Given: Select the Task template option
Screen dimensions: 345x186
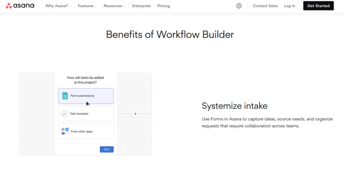Looking at the screenshot, I should (x=86, y=114).
